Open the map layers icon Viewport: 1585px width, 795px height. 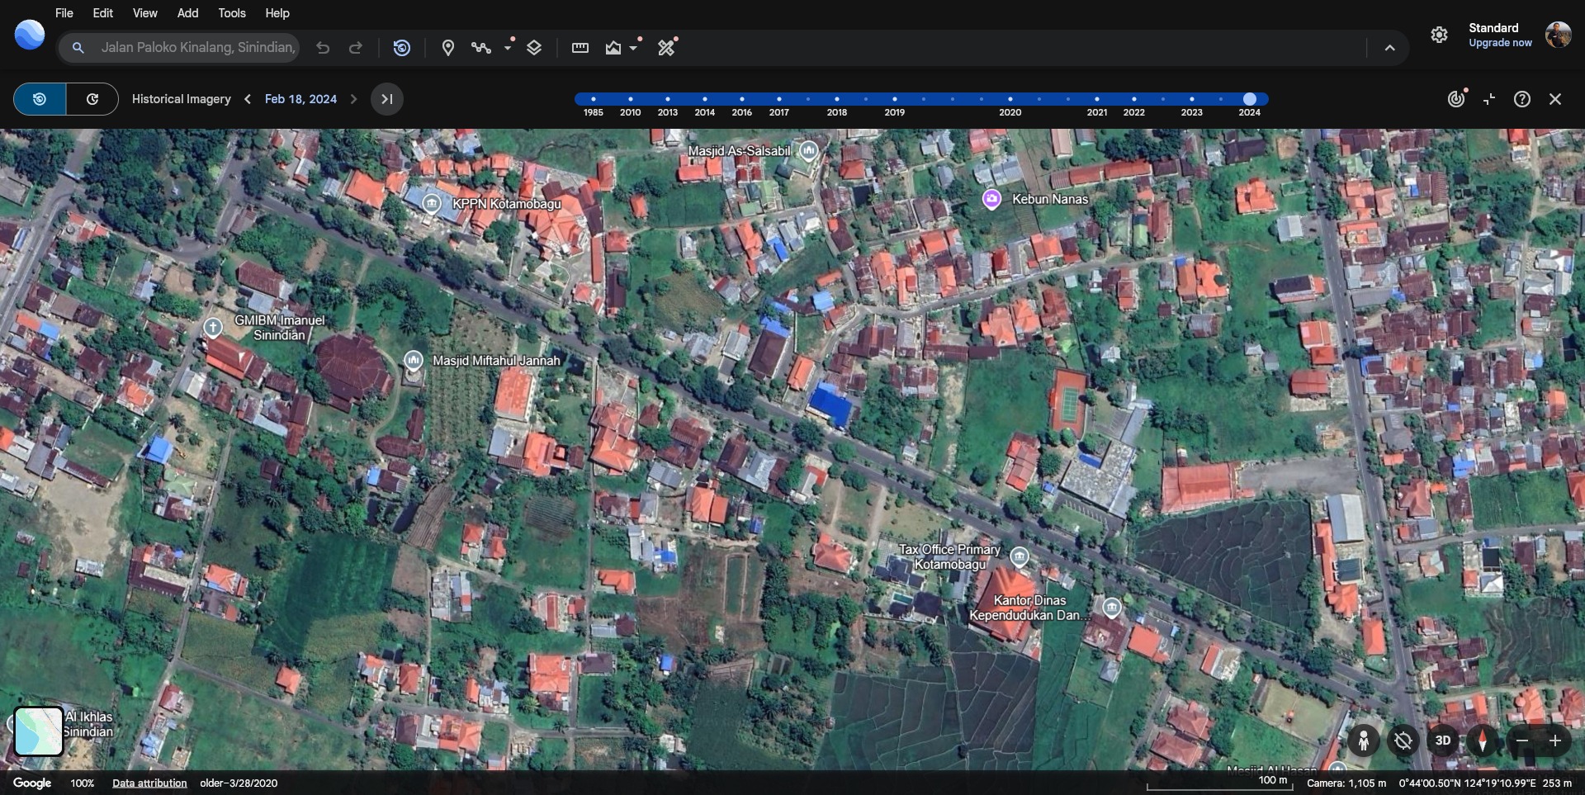(534, 48)
